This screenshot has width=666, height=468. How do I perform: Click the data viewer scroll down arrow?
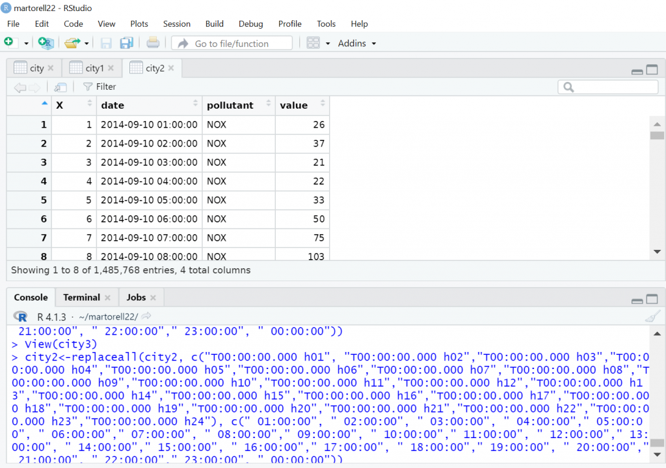pyautogui.click(x=657, y=252)
